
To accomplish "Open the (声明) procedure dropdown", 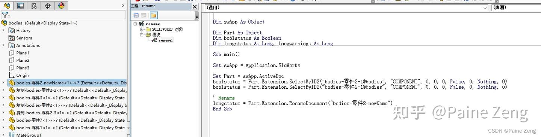I will pyautogui.click(x=516, y=7).
